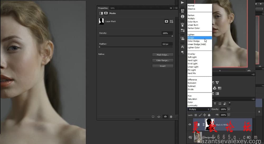This screenshot has width=264, height=144.
Task: Click the Mask Edge... button
Action: coord(163,55)
